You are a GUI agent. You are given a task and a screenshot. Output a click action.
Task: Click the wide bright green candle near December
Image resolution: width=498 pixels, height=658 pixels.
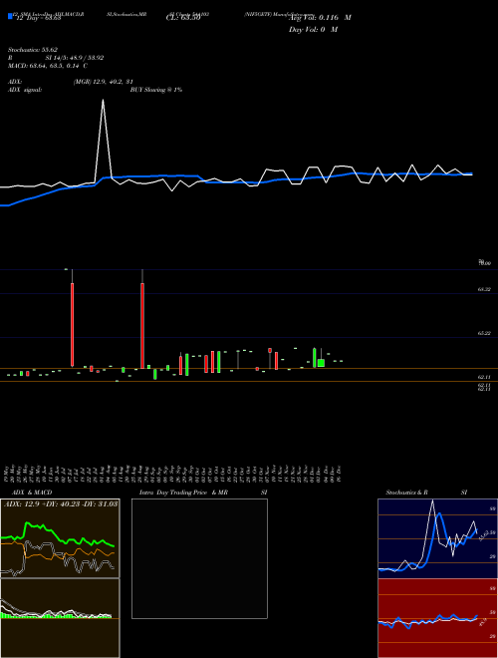coord(321,363)
